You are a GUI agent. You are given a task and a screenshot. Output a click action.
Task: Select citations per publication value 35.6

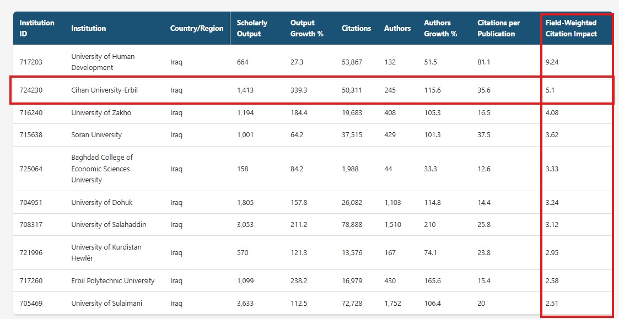tap(484, 90)
